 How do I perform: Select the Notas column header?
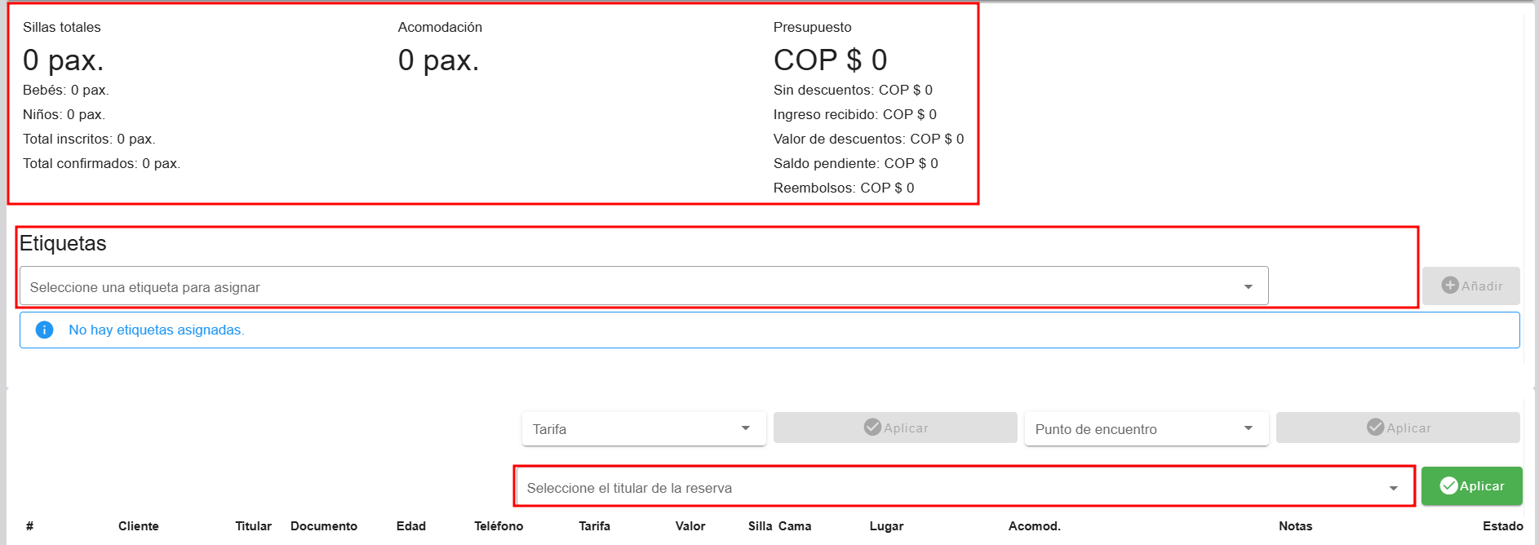(1295, 526)
